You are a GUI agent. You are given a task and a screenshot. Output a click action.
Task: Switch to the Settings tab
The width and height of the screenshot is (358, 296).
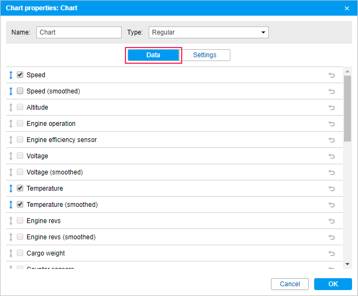pos(204,55)
